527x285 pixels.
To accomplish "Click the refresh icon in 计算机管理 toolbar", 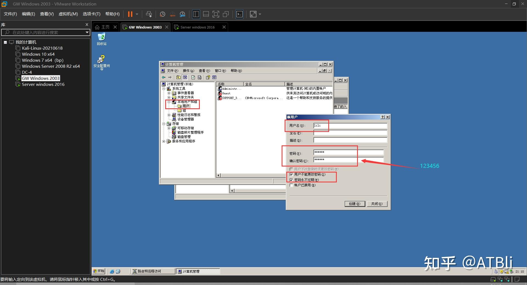I will point(193,77).
